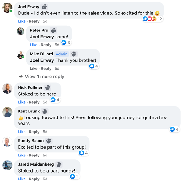Like Nick Fullmer's comment

(x=22, y=102)
